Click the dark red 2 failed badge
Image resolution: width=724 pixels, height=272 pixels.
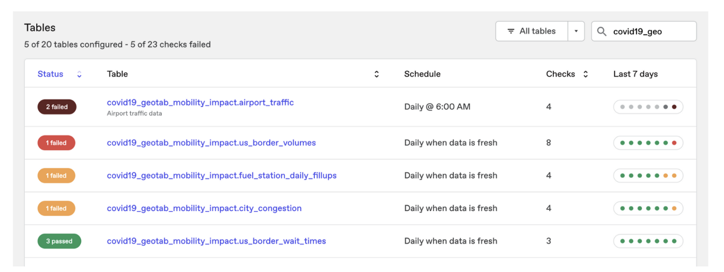[57, 107]
